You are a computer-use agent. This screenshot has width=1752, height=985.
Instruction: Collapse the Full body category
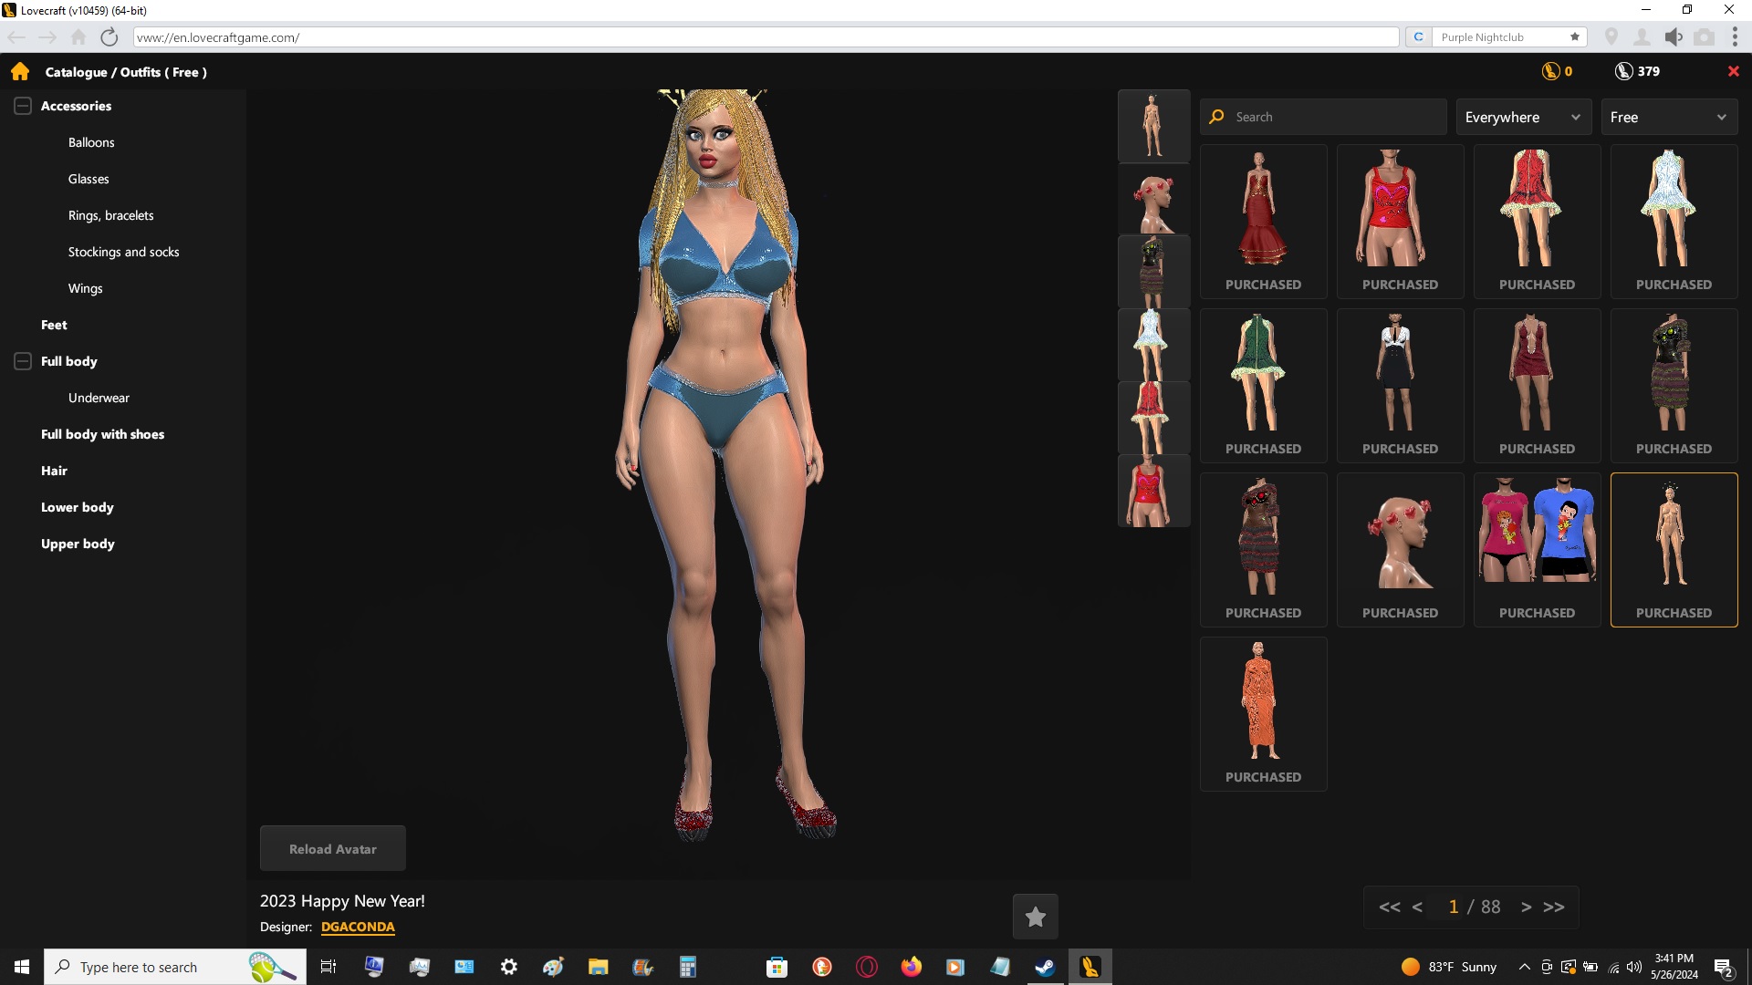(23, 361)
